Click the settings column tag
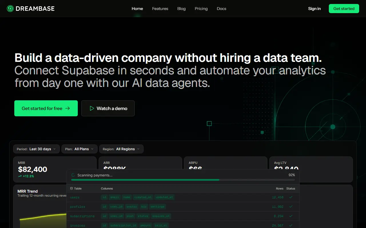366x228 pixels. tap(157, 207)
